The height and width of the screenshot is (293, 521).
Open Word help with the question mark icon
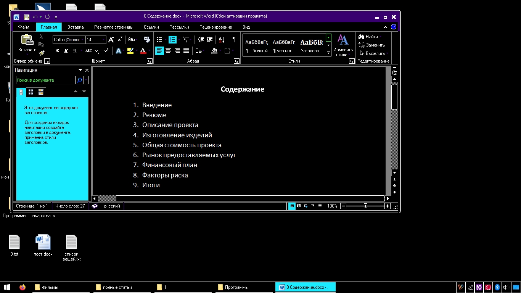point(394,27)
